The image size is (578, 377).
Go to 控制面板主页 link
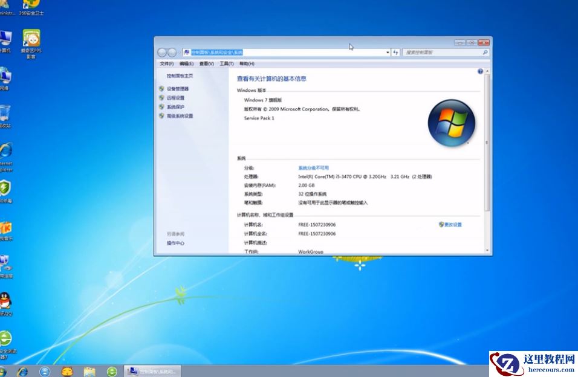click(x=180, y=76)
